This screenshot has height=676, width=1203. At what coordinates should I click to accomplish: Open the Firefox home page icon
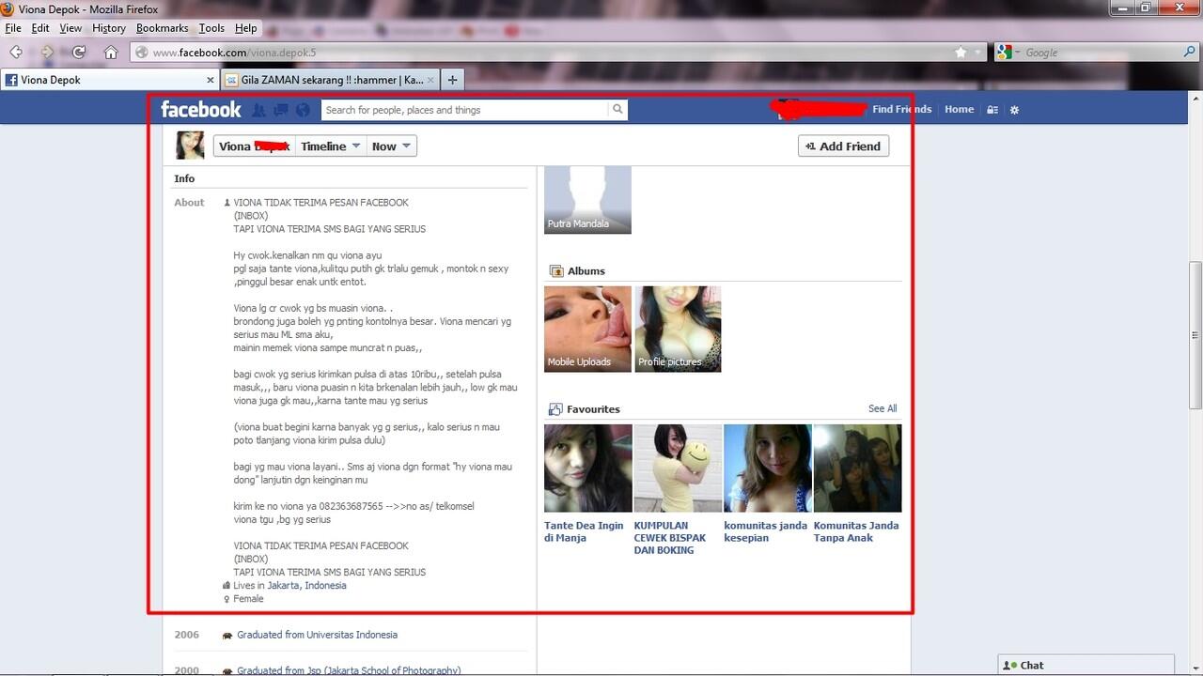(111, 53)
